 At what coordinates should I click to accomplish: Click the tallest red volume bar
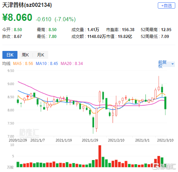pos(100,156)
